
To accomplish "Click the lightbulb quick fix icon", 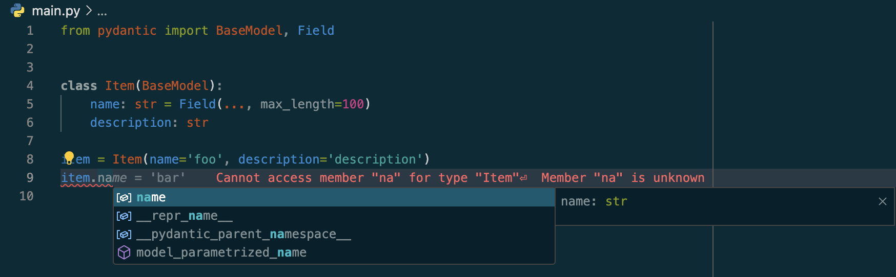I will point(69,157).
